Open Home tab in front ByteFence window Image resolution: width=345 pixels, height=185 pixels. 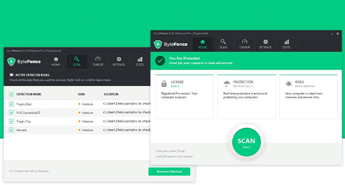tap(203, 44)
